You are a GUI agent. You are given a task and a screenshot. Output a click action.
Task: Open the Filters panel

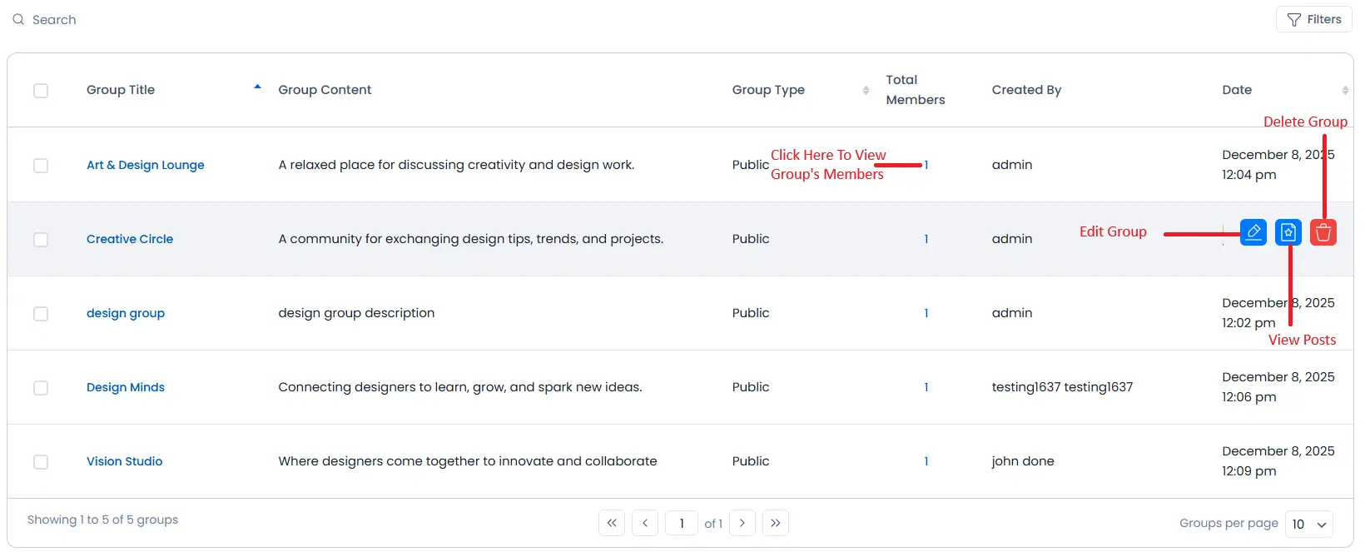tap(1314, 19)
